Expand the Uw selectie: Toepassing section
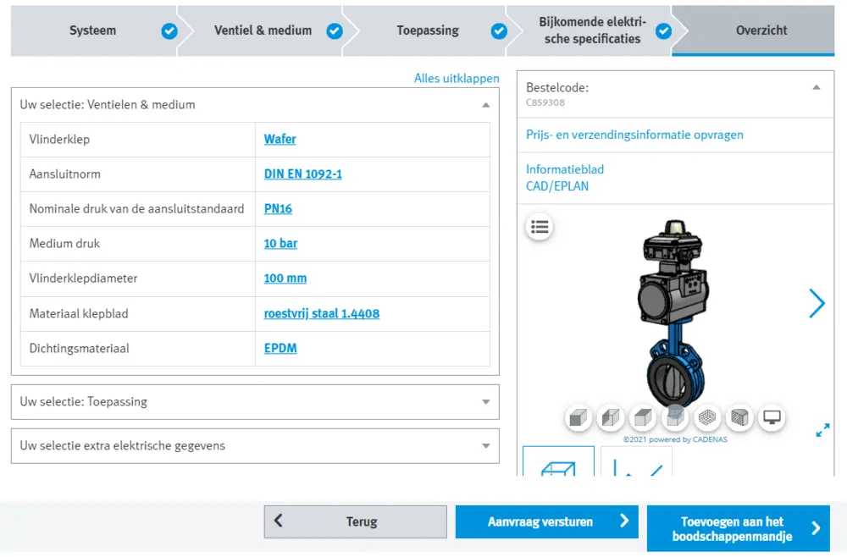847x557 pixels. 485,402
